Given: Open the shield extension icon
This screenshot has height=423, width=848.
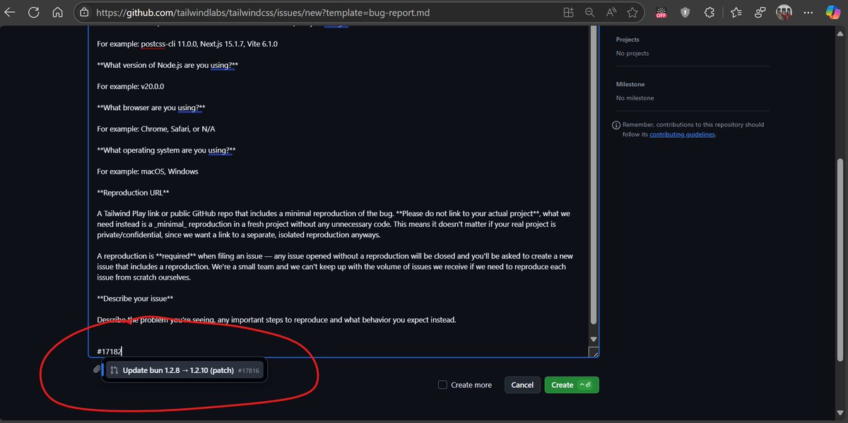Looking at the screenshot, I should click(x=685, y=13).
